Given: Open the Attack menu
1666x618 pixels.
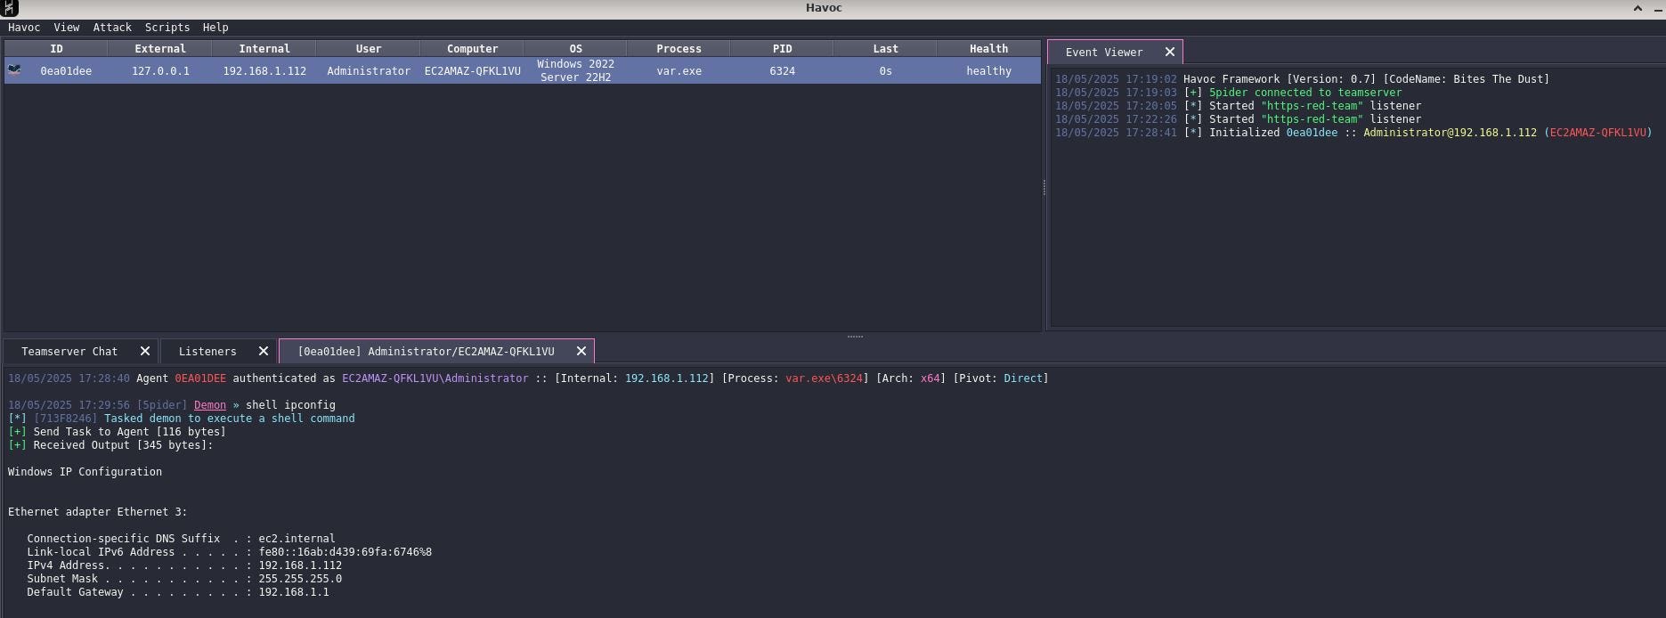Looking at the screenshot, I should coord(112,28).
